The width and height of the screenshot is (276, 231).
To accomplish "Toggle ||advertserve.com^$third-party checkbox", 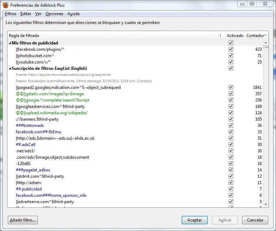I will point(231,201).
